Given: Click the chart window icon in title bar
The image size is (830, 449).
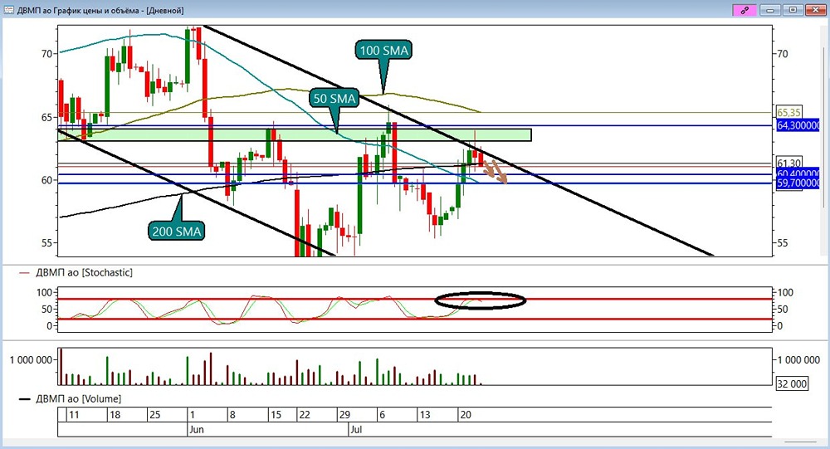Looking at the screenshot, I should (8, 10).
